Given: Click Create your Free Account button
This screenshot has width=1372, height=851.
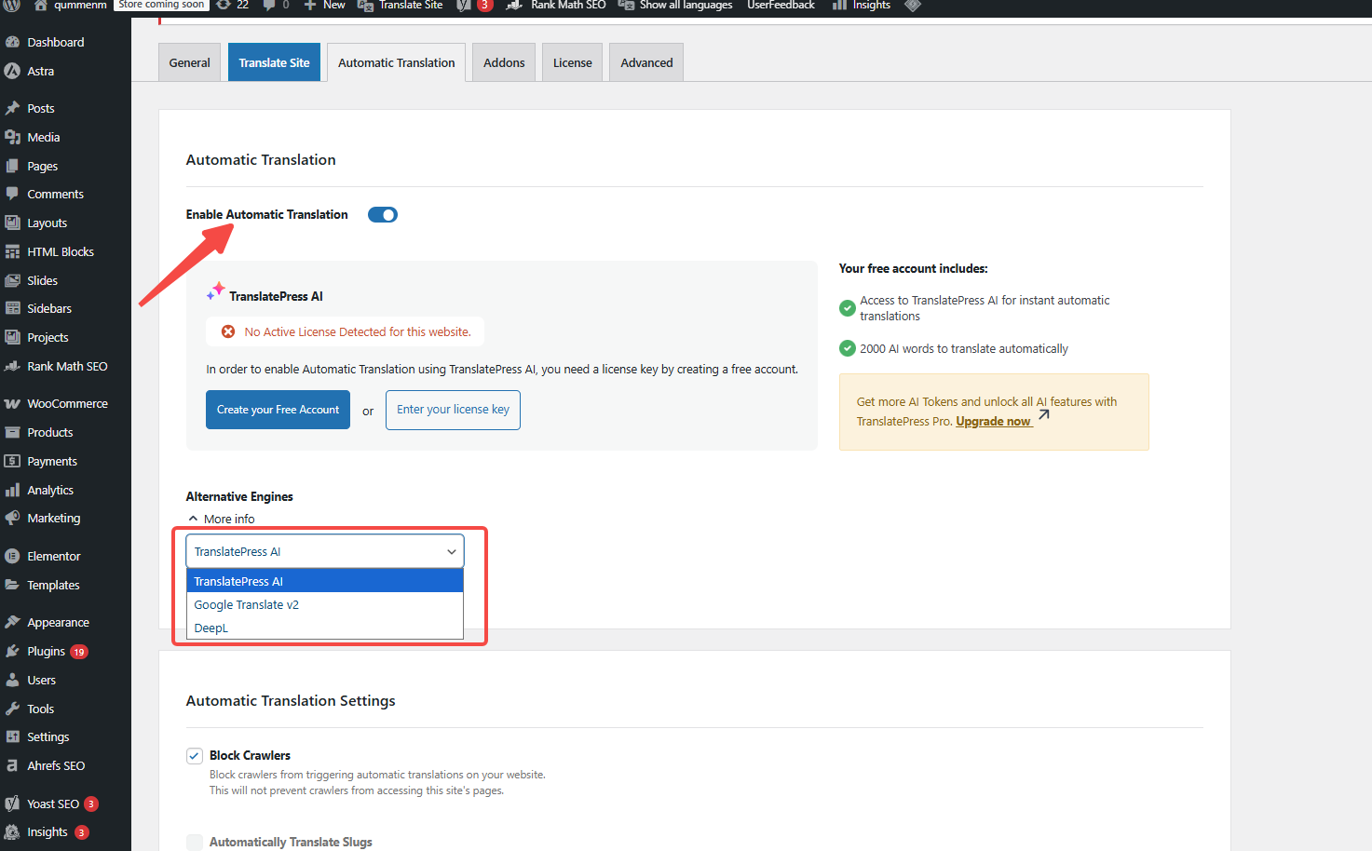Looking at the screenshot, I should click(278, 410).
